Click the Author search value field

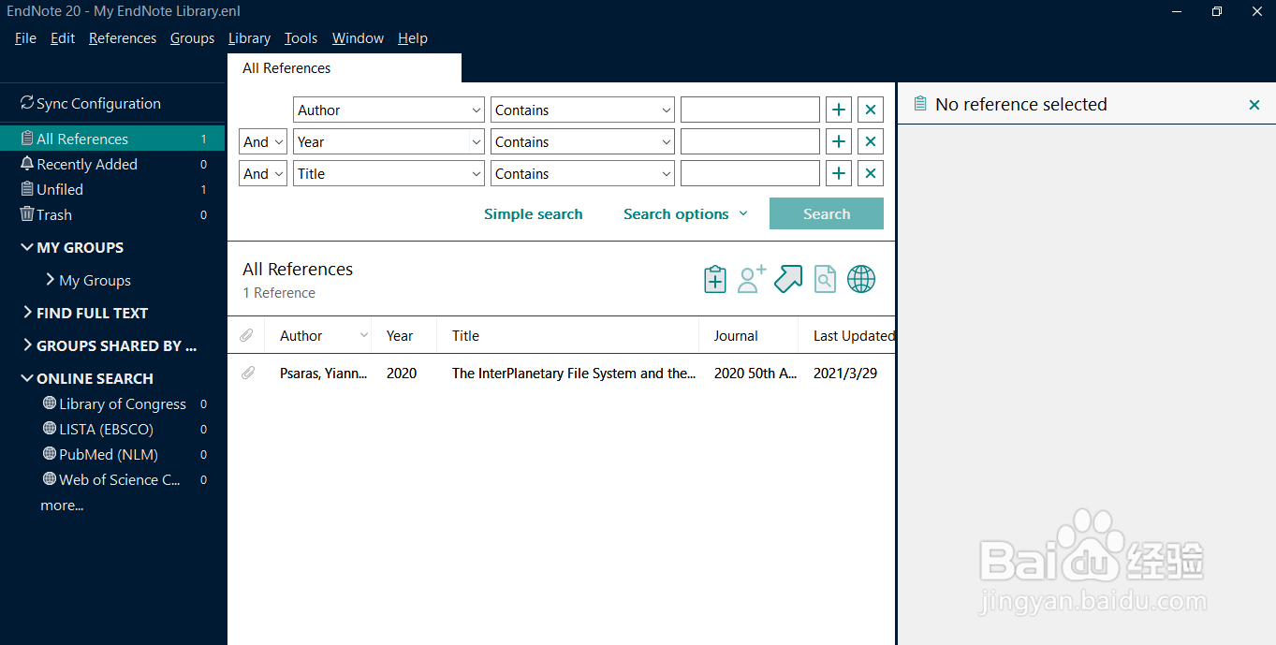[x=750, y=110]
